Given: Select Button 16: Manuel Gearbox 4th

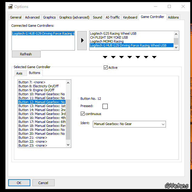Looking at the screenshot, I should click(42, 118).
